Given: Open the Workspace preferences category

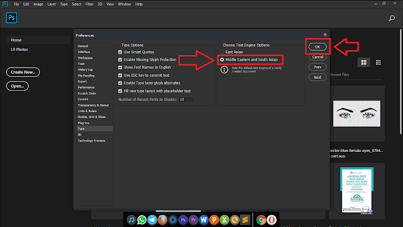Looking at the screenshot, I should point(85,58).
